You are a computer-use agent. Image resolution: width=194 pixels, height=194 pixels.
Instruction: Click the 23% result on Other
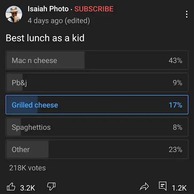(175, 149)
